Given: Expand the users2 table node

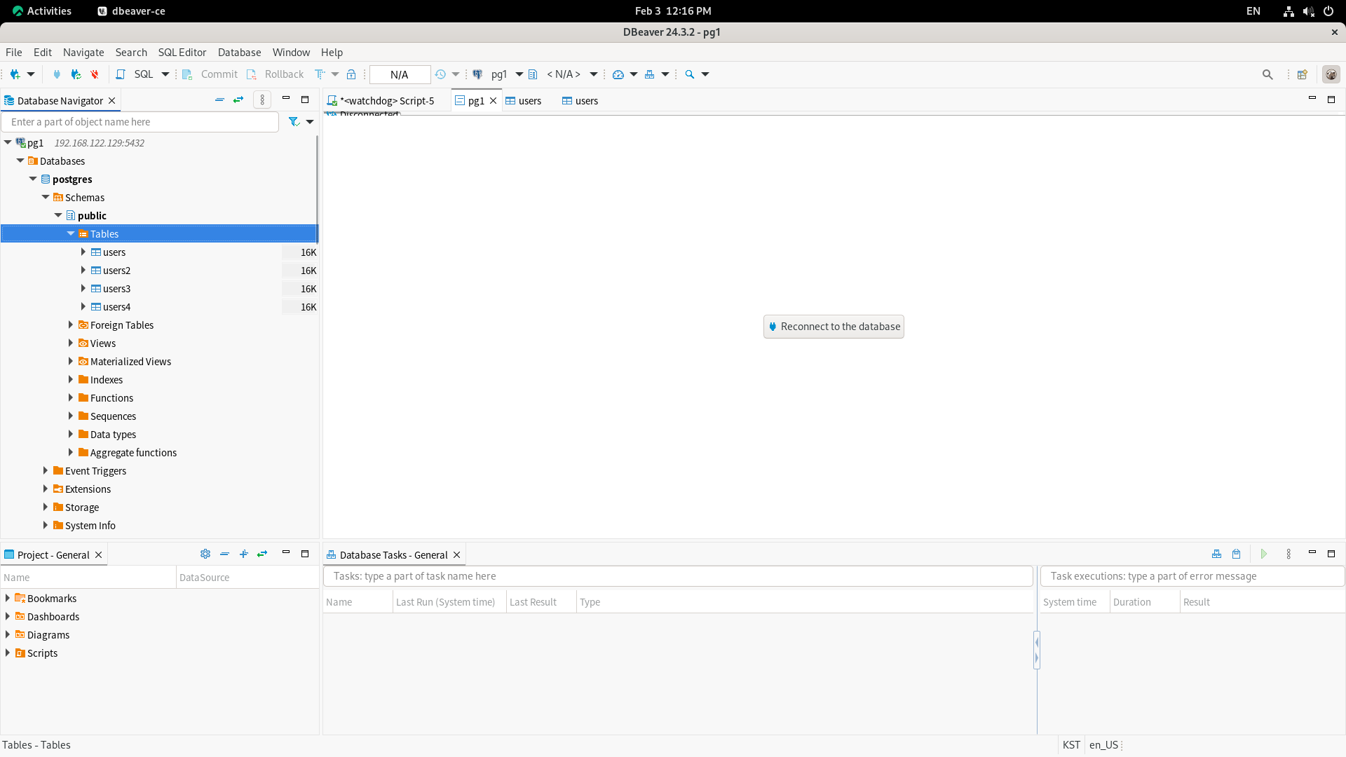Looking at the screenshot, I should [x=83, y=270].
